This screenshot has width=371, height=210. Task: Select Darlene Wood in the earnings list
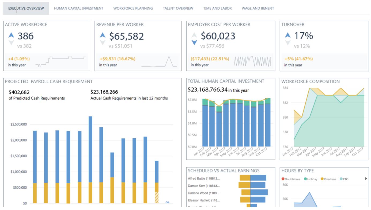(x=204, y=193)
